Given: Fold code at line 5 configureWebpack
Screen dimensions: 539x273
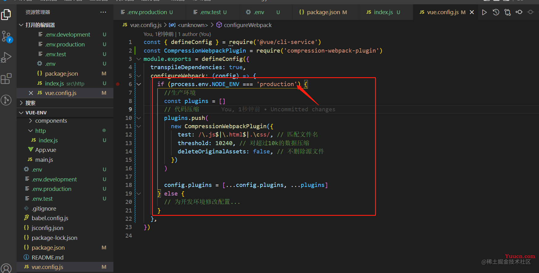Looking at the screenshot, I should click(x=139, y=76).
